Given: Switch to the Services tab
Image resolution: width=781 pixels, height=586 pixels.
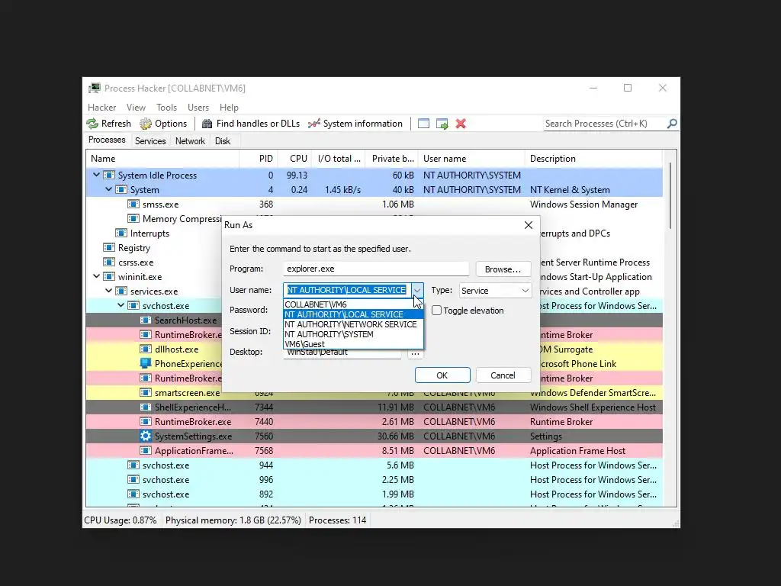Looking at the screenshot, I should (x=150, y=141).
